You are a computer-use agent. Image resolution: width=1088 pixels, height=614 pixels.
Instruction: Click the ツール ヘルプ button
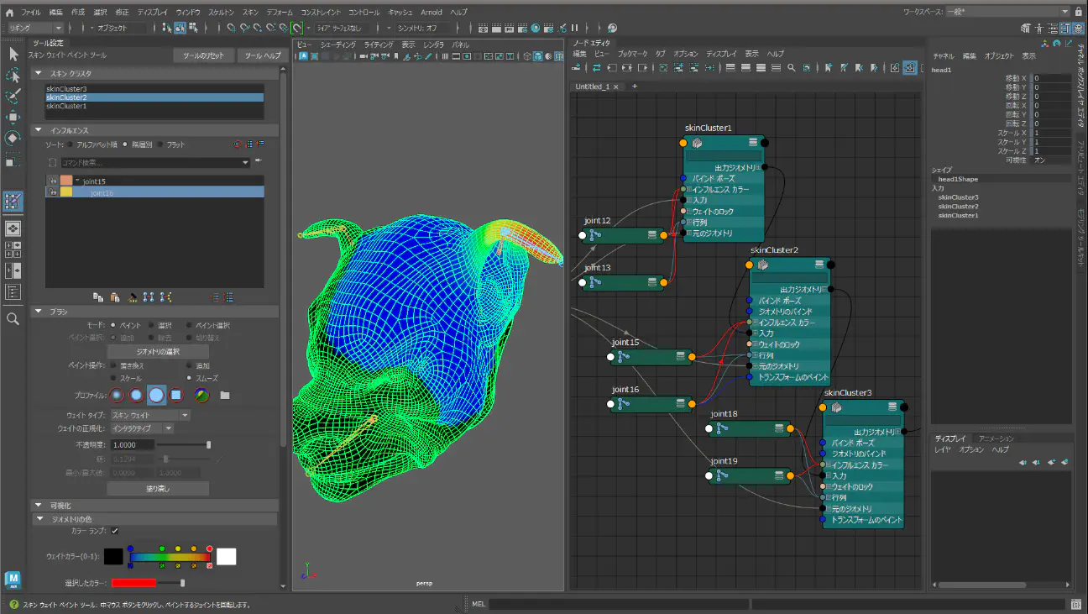pyautogui.click(x=262, y=55)
